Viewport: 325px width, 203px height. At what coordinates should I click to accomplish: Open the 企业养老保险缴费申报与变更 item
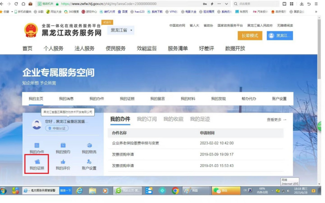point(136,143)
